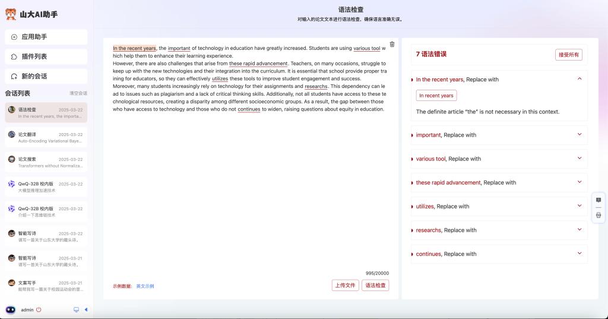Image resolution: width=608 pixels, height=319 pixels.
Task: Click the 插件列表 puzzle icon
Action: (x=14, y=56)
